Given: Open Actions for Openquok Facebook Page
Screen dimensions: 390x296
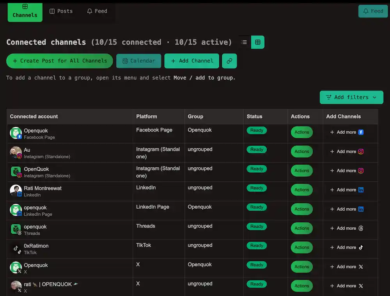Looking at the screenshot, I should coord(302,132).
